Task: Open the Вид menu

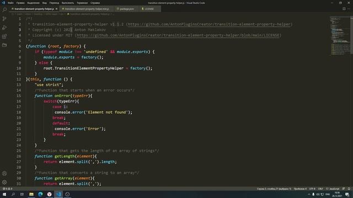Action: [x=45, y=3]
